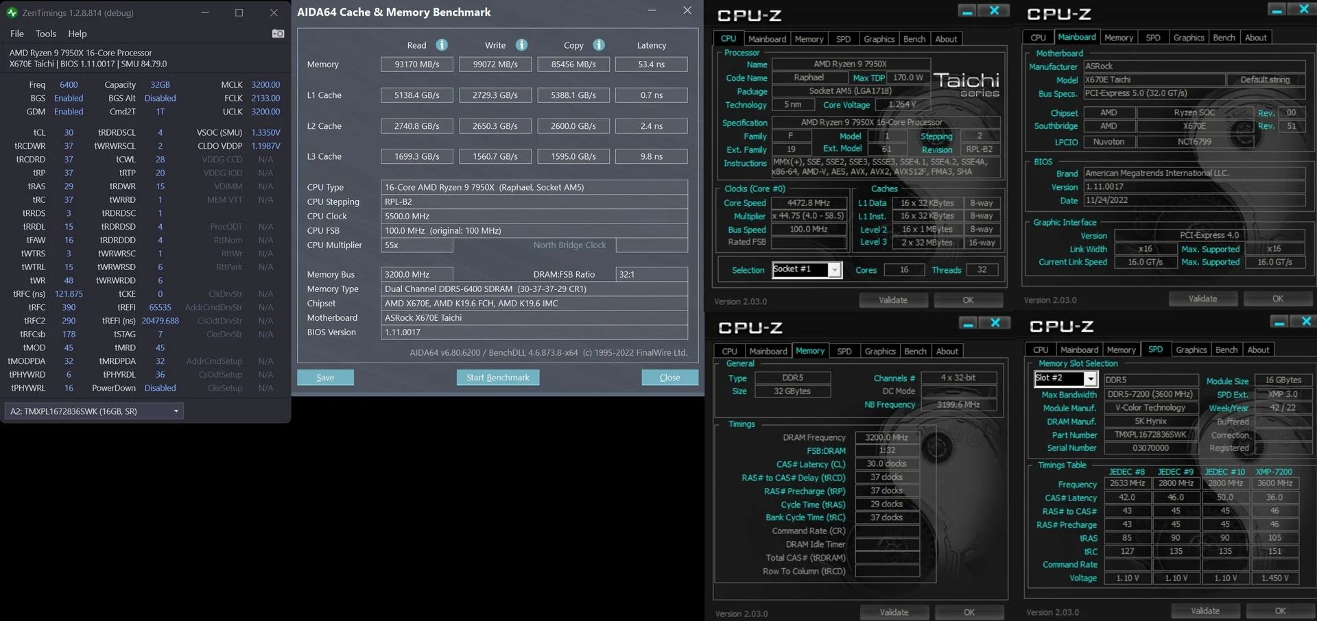Viewport: 1317px width, 621px height.
Task: Click OK in the CPU-Z Timings window
Action: pos(969,612)
